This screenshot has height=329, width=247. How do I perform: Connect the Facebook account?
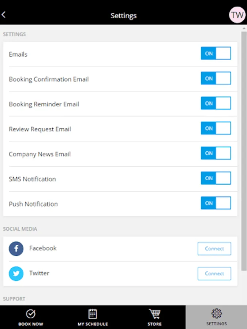click(x=214, y=249)
